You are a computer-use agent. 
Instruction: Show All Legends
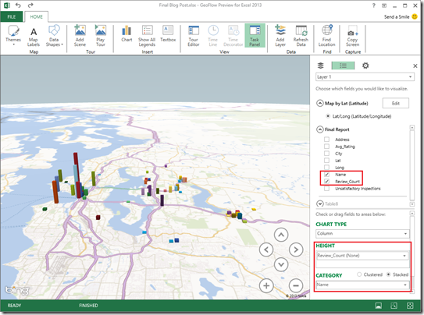(147, 36)
